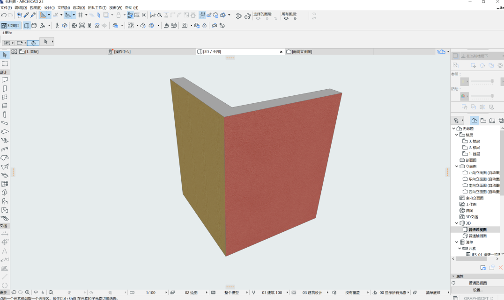
Task: Toggle axonometric cube view icon
Action: (x=34, y=25)
